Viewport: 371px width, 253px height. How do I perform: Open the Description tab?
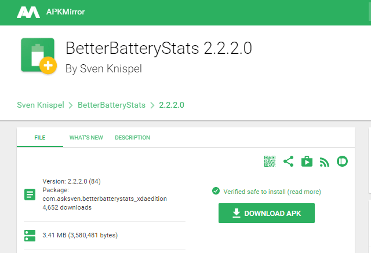pyautogui.click(x=133, y=137)
